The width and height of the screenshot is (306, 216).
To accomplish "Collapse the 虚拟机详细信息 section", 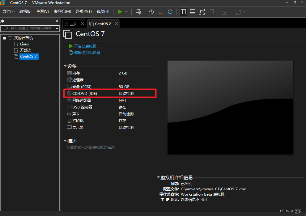I will [x=158, y=177].
